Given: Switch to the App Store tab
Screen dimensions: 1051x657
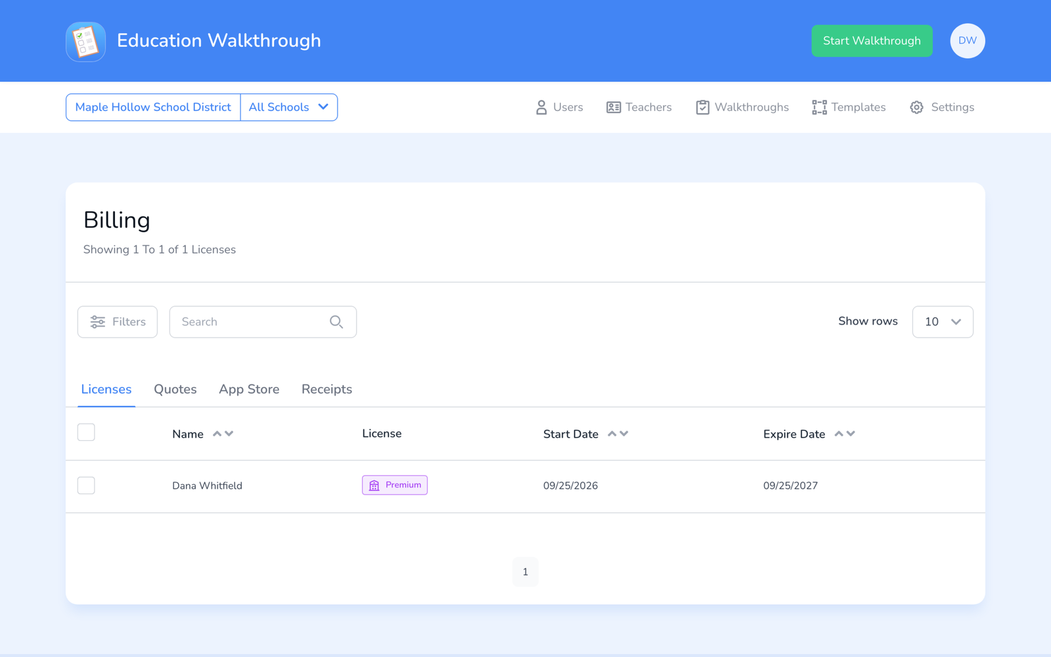Looking at the screenshot, I should tap(249, 389).
